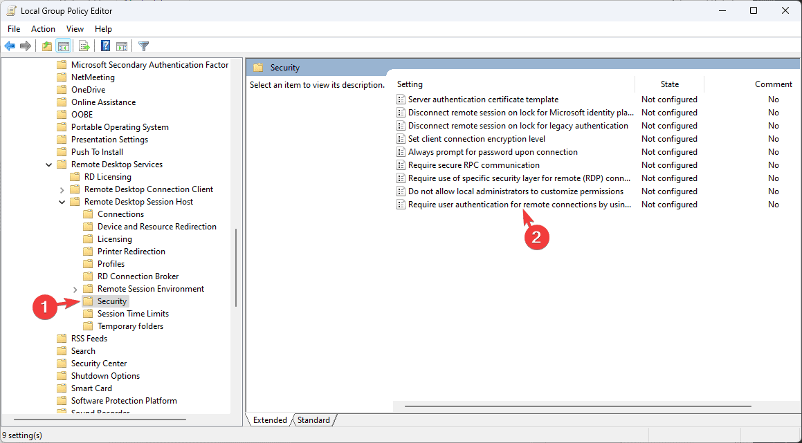
Task: Click the folder icon beside OneDrive
Action: [x=62, y=90]
